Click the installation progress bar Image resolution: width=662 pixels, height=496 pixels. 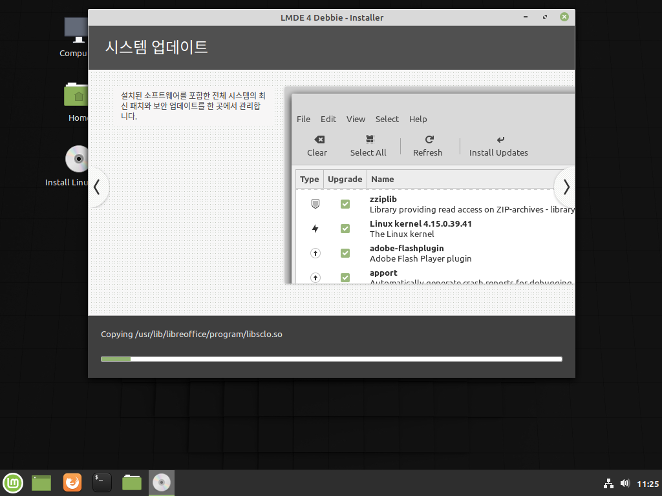click(332, 359)
